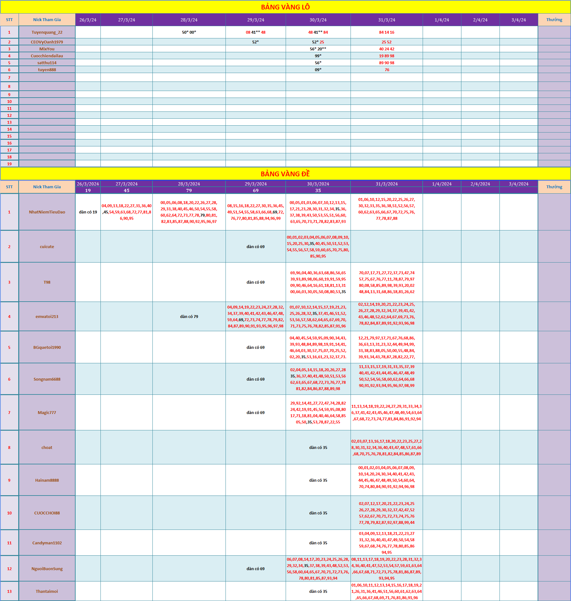The image size is (571, 601).
Task: Select Hainam8888's 31/3/2024 number list
Action: (x=387, y=480)
